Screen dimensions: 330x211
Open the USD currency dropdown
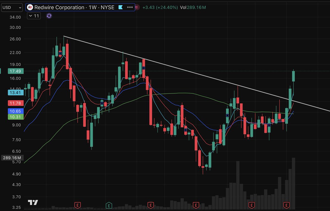tap(12, 7)
